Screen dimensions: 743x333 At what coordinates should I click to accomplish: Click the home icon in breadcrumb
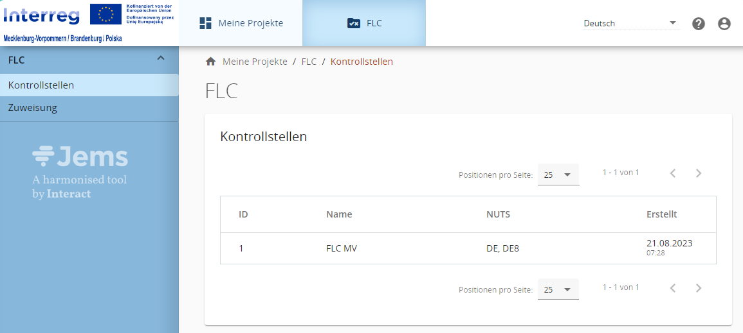(210, 62)
